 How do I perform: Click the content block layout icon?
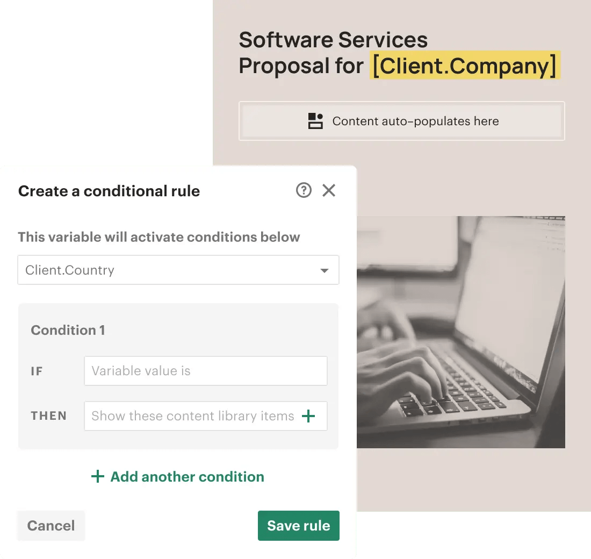tap(315, 121)
